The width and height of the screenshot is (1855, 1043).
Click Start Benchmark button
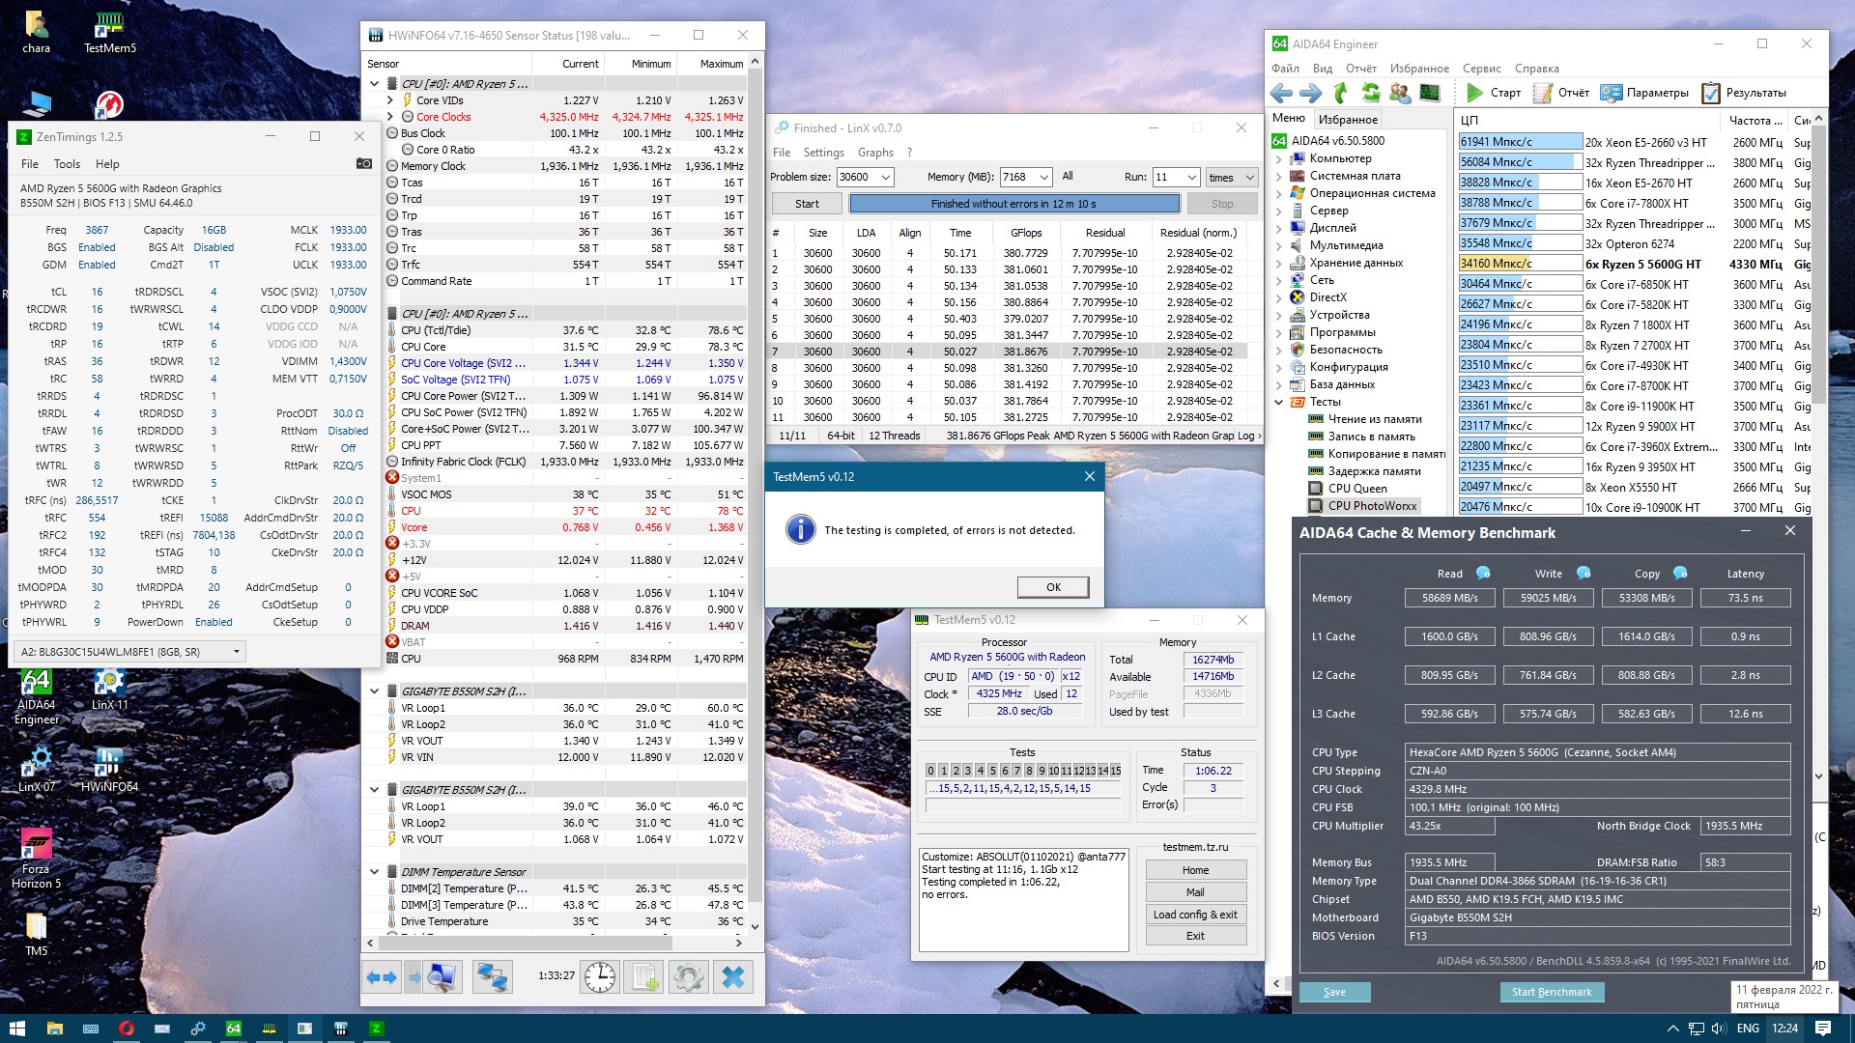pos(1551,992)
